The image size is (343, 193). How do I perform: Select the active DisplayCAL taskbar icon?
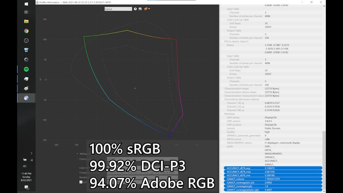pyautogui.click(x=26, y=98)
